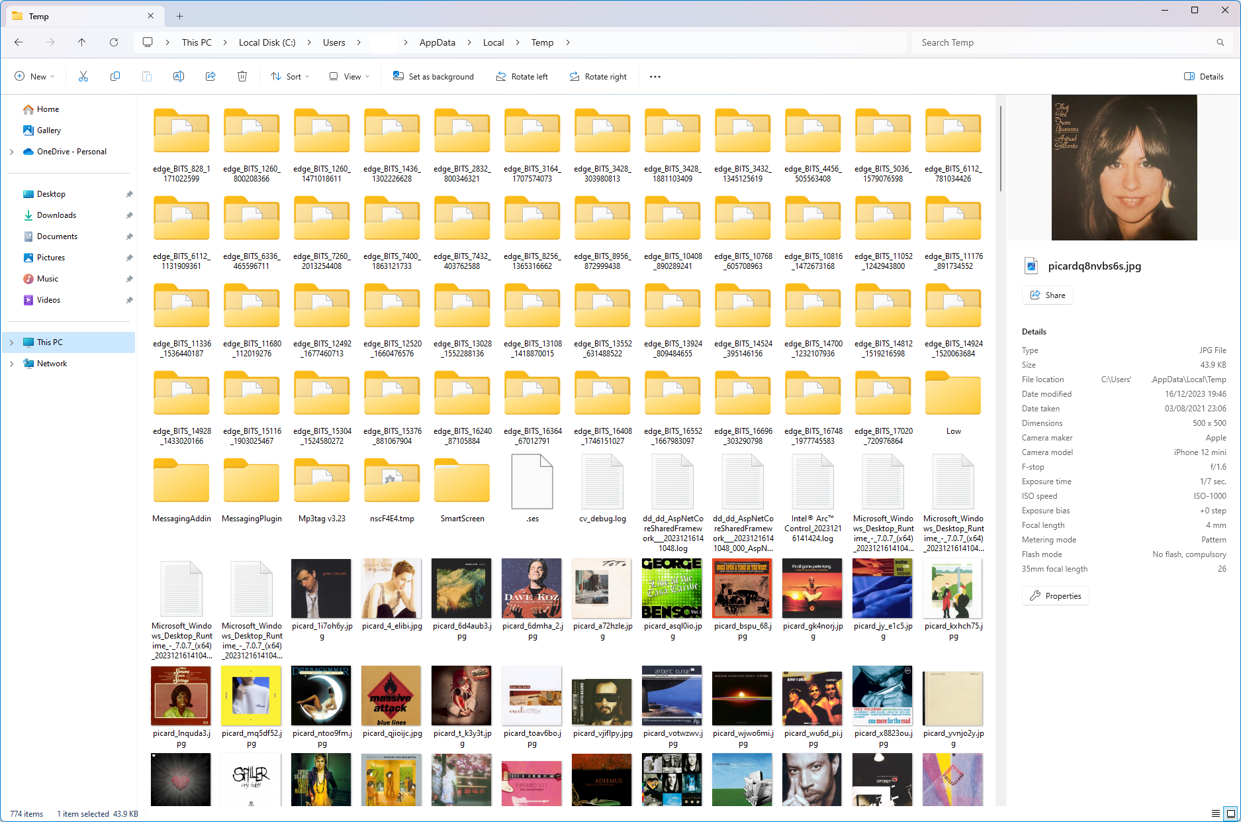The image size is (1241, 822).
Task: Open folder edge_BITS_828_1171022599
Action: (x=181, y=144)
